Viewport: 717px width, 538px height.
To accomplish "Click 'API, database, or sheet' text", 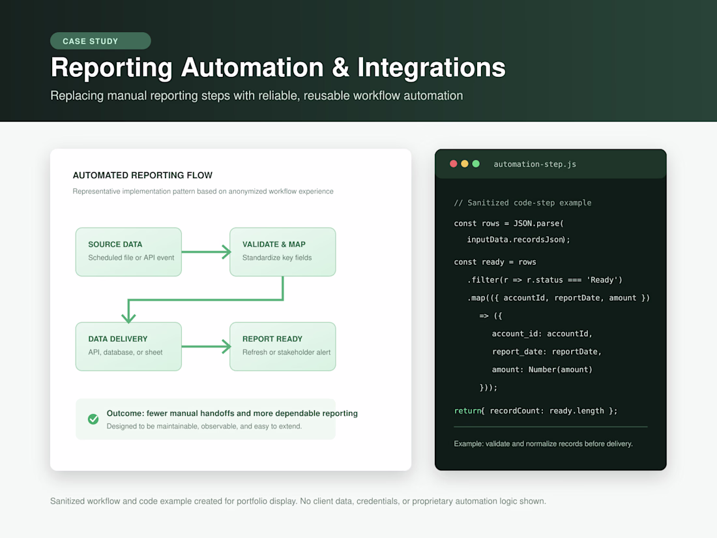I will point(125,352).
